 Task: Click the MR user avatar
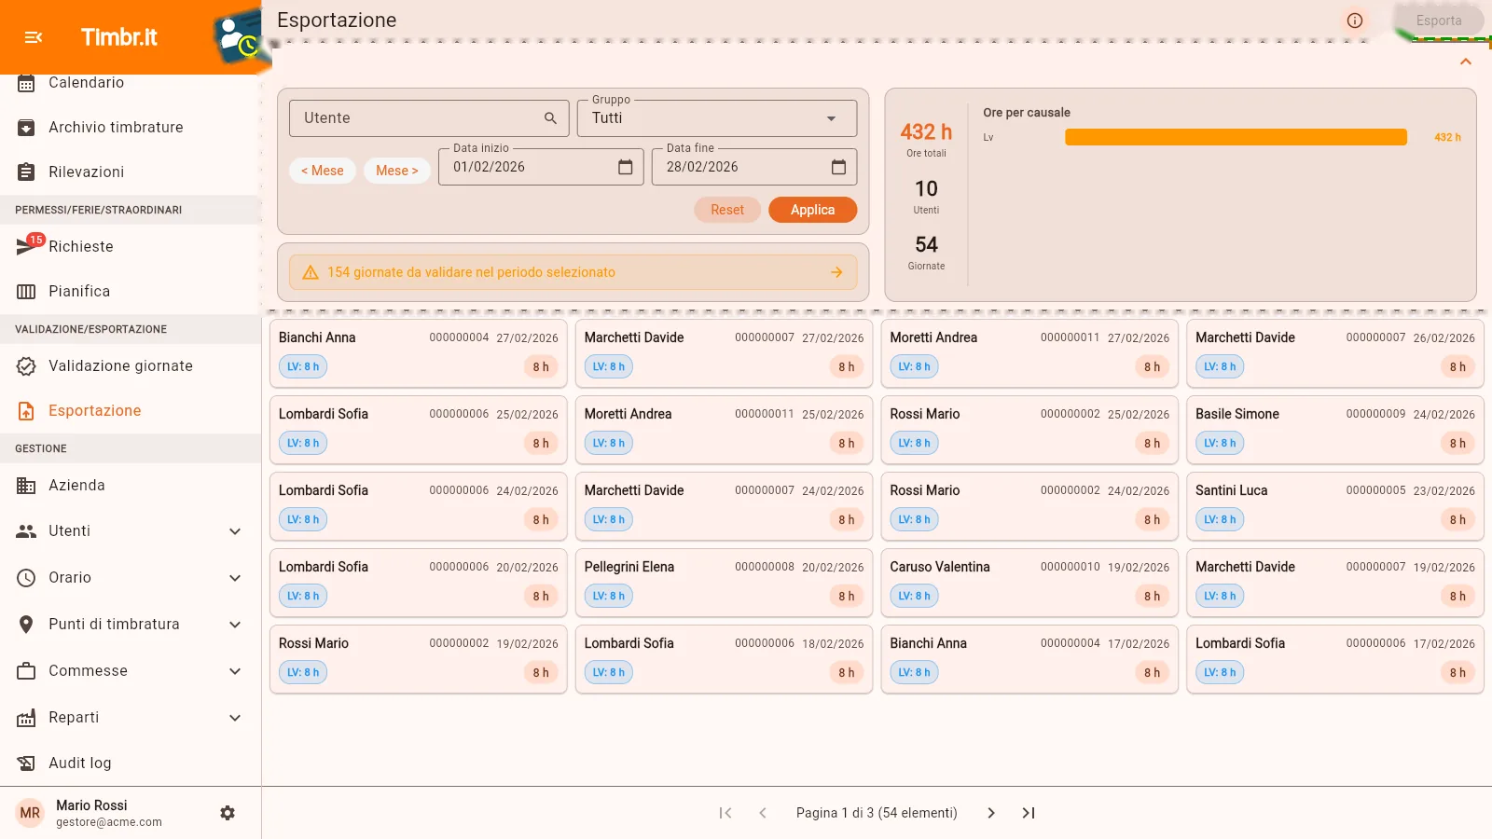coord(30,813)
